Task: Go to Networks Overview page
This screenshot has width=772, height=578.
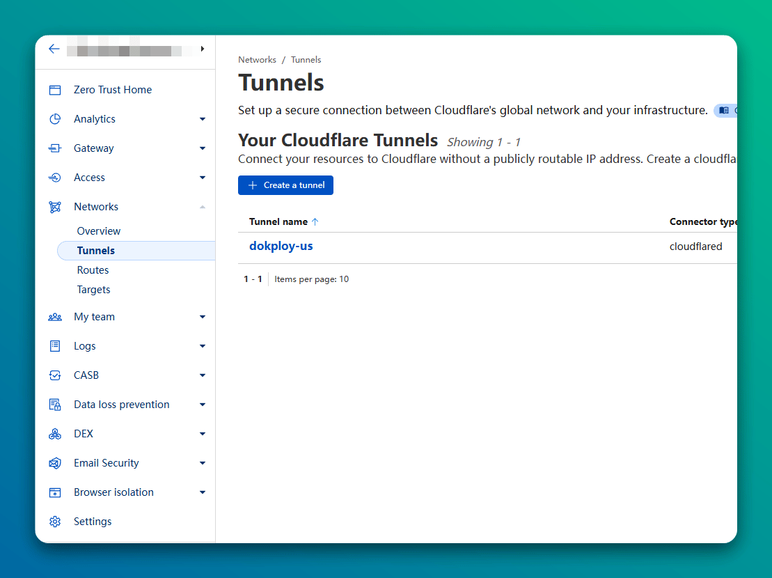Action: tap(99, 231)
